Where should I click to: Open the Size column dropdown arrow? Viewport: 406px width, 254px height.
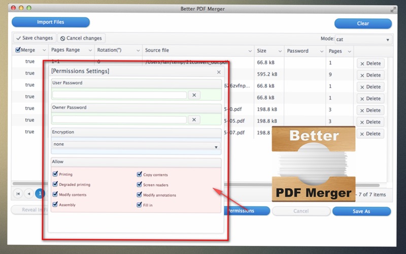280,51
